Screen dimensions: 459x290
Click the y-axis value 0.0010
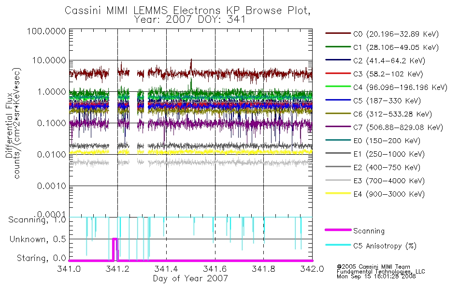click(52, 186)
